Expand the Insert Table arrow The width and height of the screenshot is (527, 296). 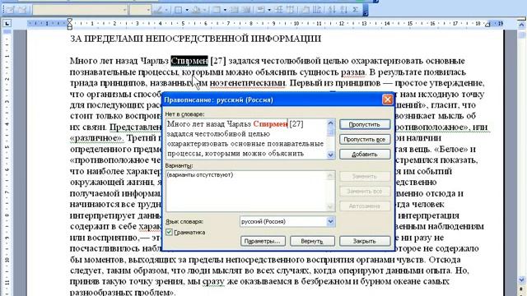click(x=225, y=10)
